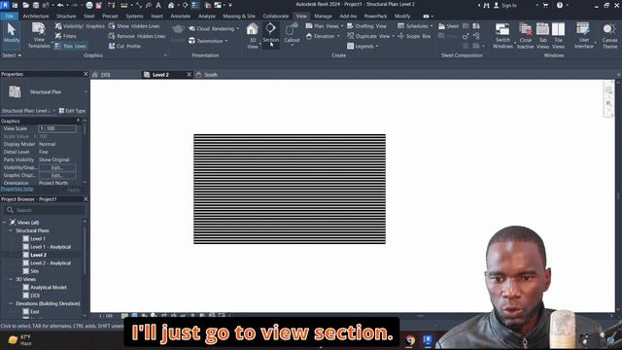Click the Project Browser search field
622x350 pixels.
[45, 210]
